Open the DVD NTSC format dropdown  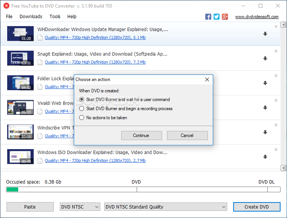[x=80, y=207]
